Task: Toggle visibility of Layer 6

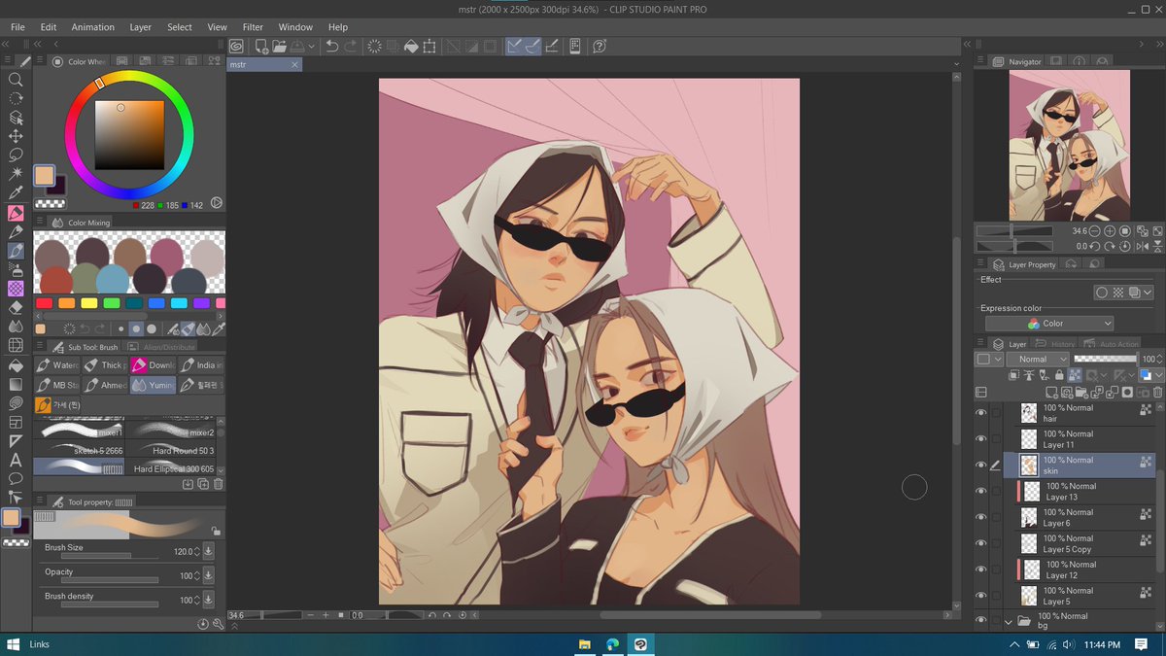Action: click(x=980, y=518)
